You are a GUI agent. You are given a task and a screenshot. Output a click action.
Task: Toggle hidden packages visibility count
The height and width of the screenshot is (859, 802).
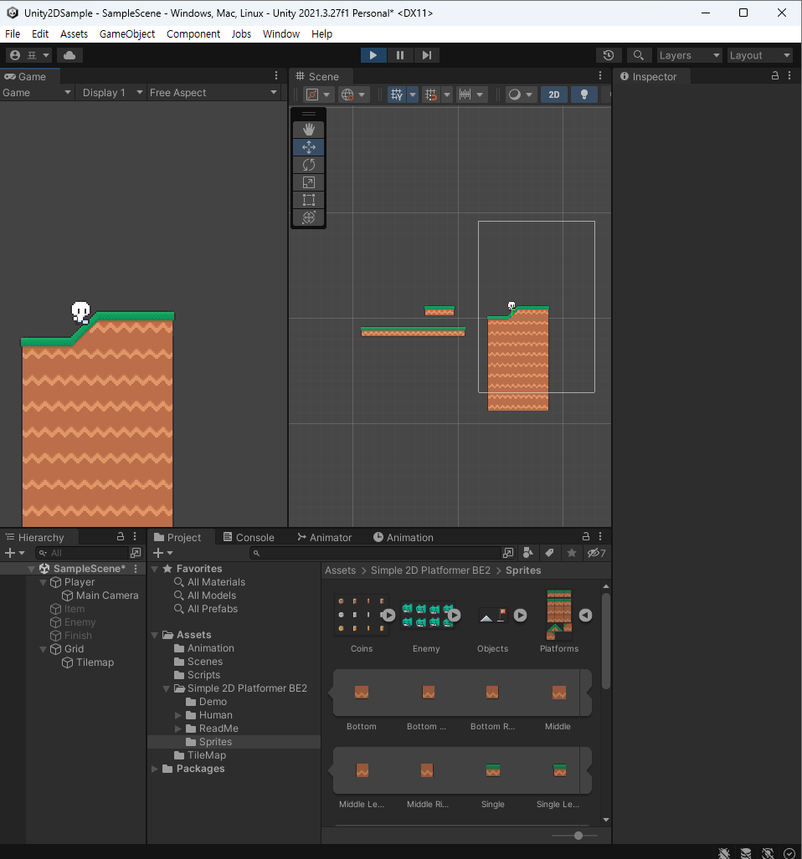pyautogui.click(x=596, y=553)
